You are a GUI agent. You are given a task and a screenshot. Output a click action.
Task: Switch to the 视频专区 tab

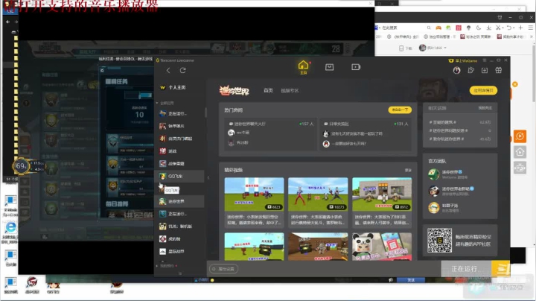pos(290,91)
